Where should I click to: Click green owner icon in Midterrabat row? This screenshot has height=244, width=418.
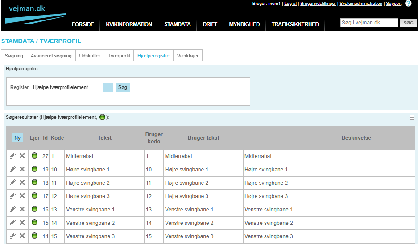point(34,156)
